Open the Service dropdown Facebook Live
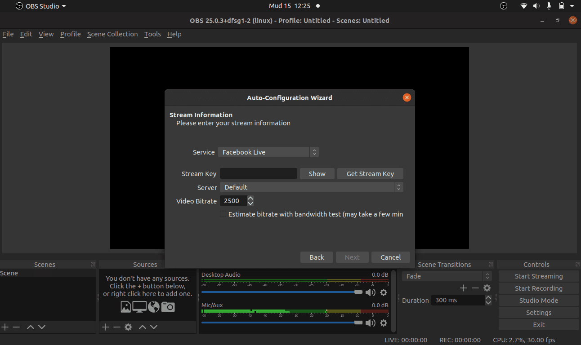581x345 pixels. pos(268,152)
